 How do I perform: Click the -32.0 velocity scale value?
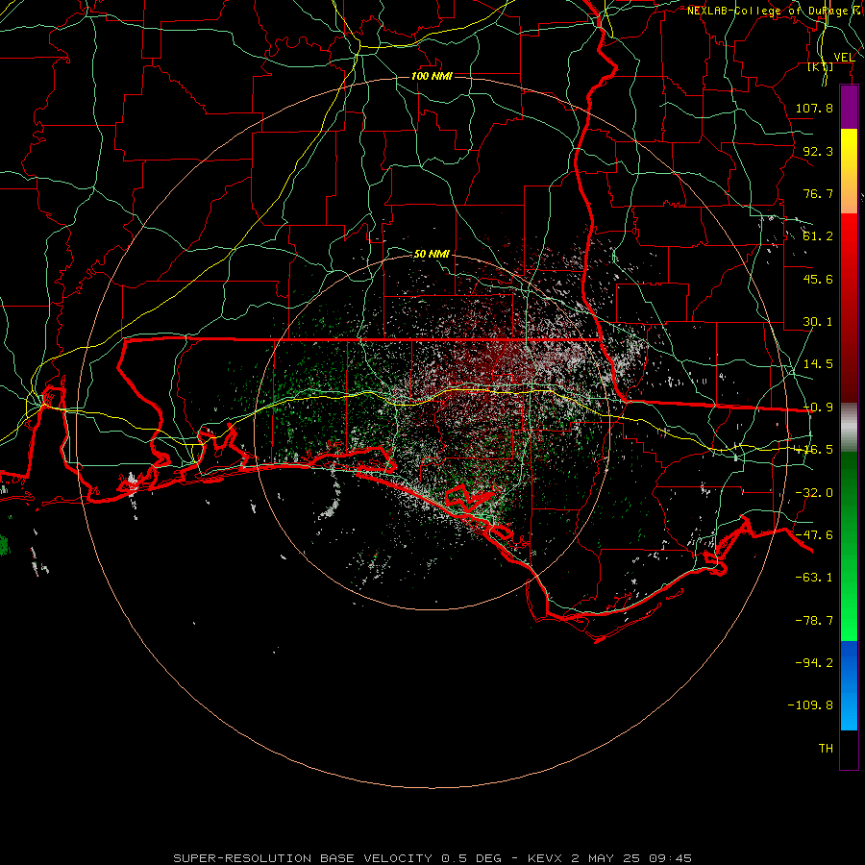click(x=814, y=493)
